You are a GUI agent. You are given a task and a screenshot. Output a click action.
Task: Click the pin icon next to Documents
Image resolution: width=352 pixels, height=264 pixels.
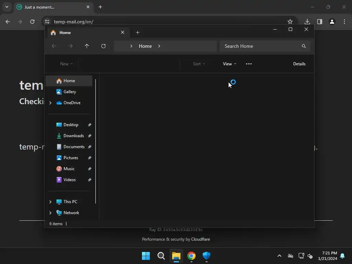[90, 147]
